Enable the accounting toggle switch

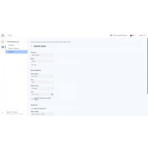pos(32,109)
